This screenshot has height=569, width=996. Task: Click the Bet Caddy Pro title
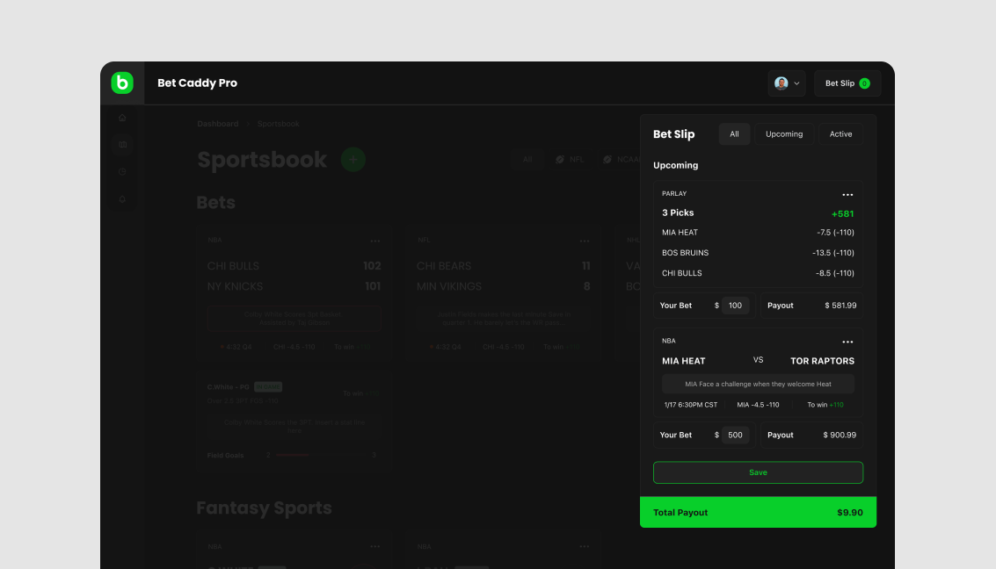[x=197, y=83]
